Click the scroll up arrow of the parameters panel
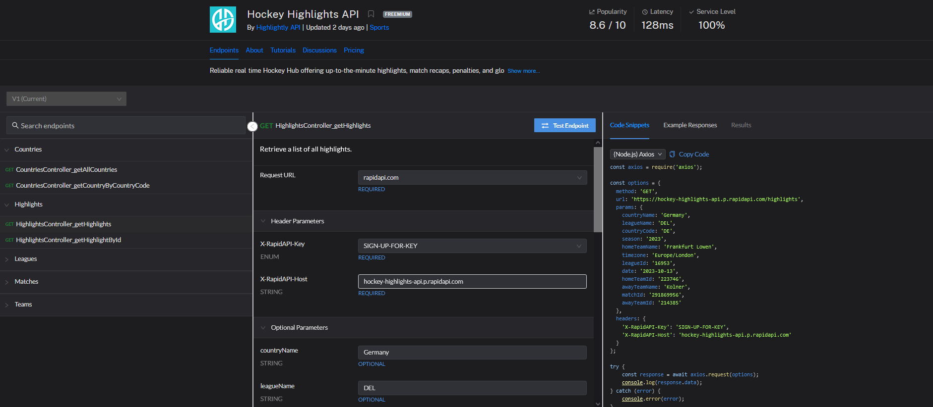 (598, 143)
